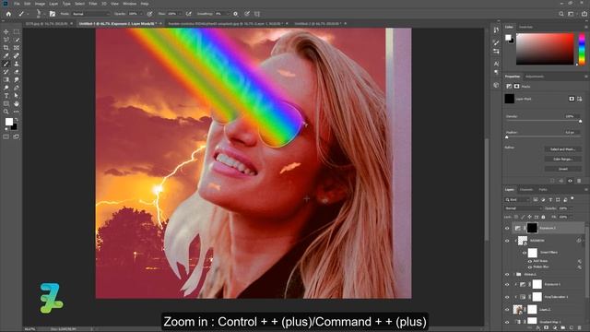The width and height of the screenshot is (590, 332).
Task: Hide the Add Noise smart filter
Action: coord(530,261)
